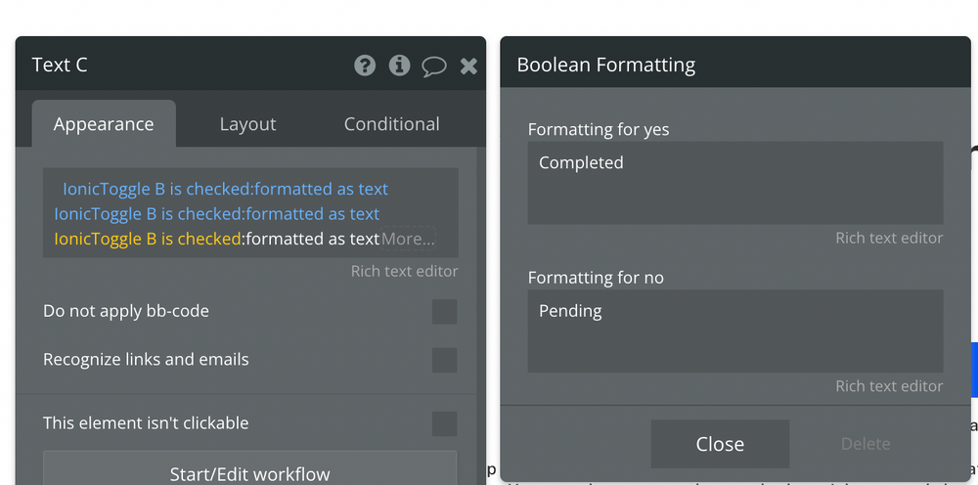The height and width of the screenshot is (485, 978).
Task: Click the Close button in Boolean Formatting
Action: (721, 444)
